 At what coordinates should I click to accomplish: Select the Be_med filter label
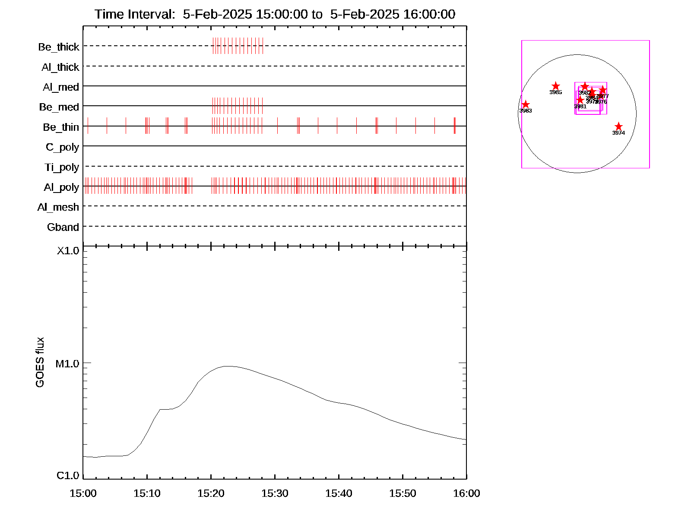[x=59, y=107]
